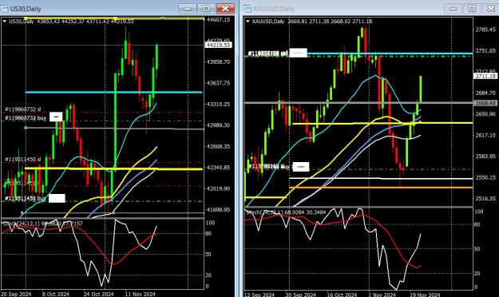Image resolution: width=499 pixels, height=297 pixels.
Task: Click the 8 Oct 2024 date label on US30
Action: [x=56, y=294]
